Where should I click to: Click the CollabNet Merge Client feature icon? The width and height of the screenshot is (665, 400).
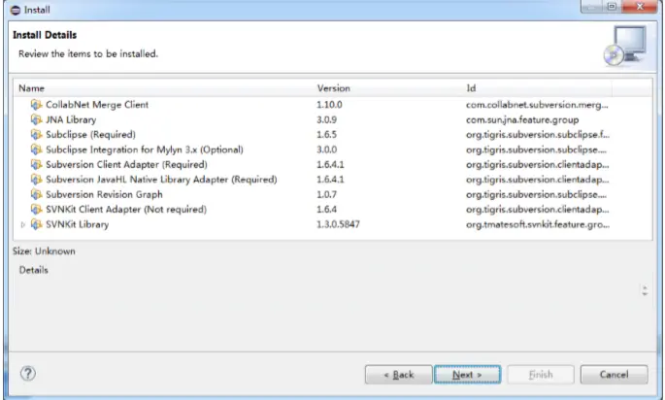pyautogui.click(x=37, y=105)
